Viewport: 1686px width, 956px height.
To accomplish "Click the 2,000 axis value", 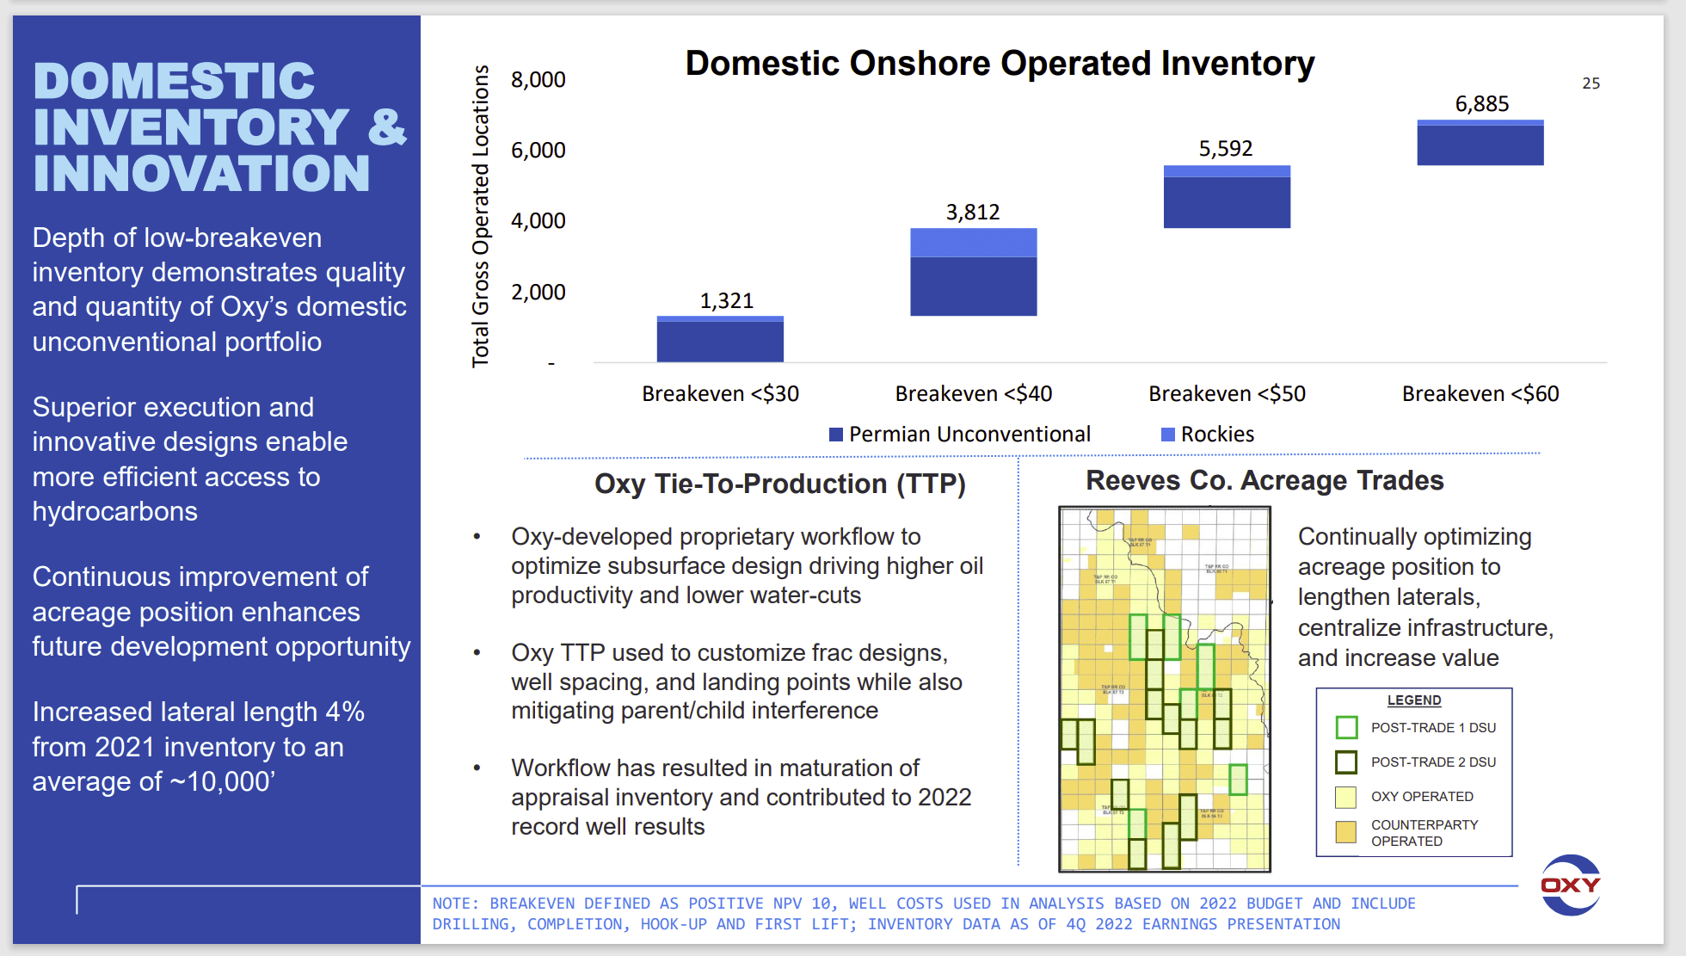I will point(538,293).
